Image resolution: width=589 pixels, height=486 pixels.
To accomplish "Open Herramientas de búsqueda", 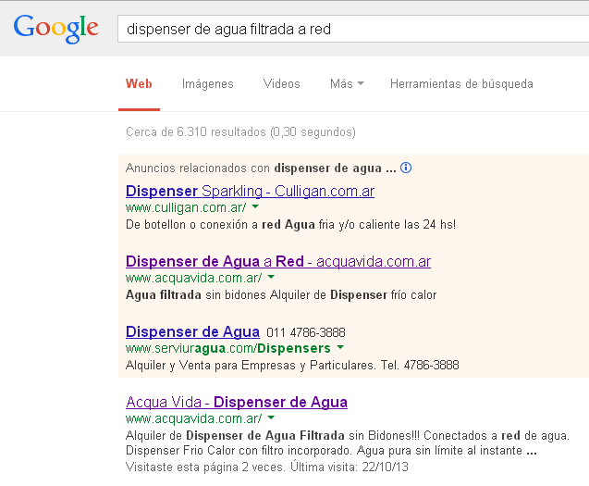I will tap(460, 84).
